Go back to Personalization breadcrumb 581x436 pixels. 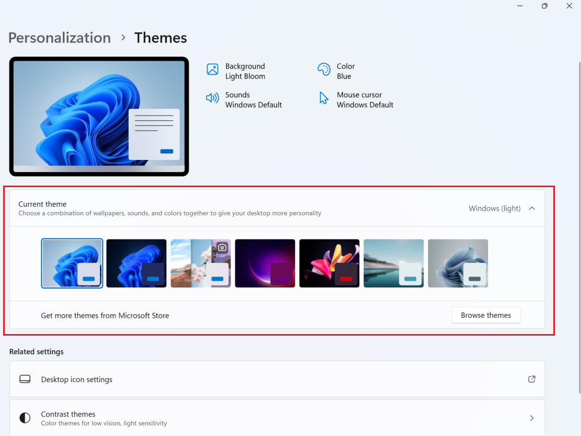pyautogui.click(x=60, y=38)
